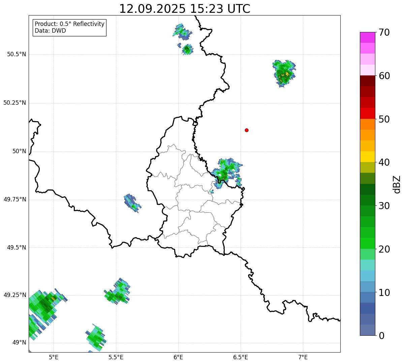The image size is (405, 364).
Task: Click the colorbar tick label 10
Action: coord(384,292)
